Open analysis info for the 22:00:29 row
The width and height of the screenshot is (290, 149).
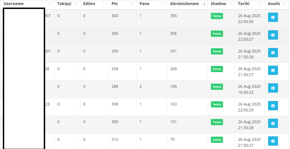pos(273,106)
